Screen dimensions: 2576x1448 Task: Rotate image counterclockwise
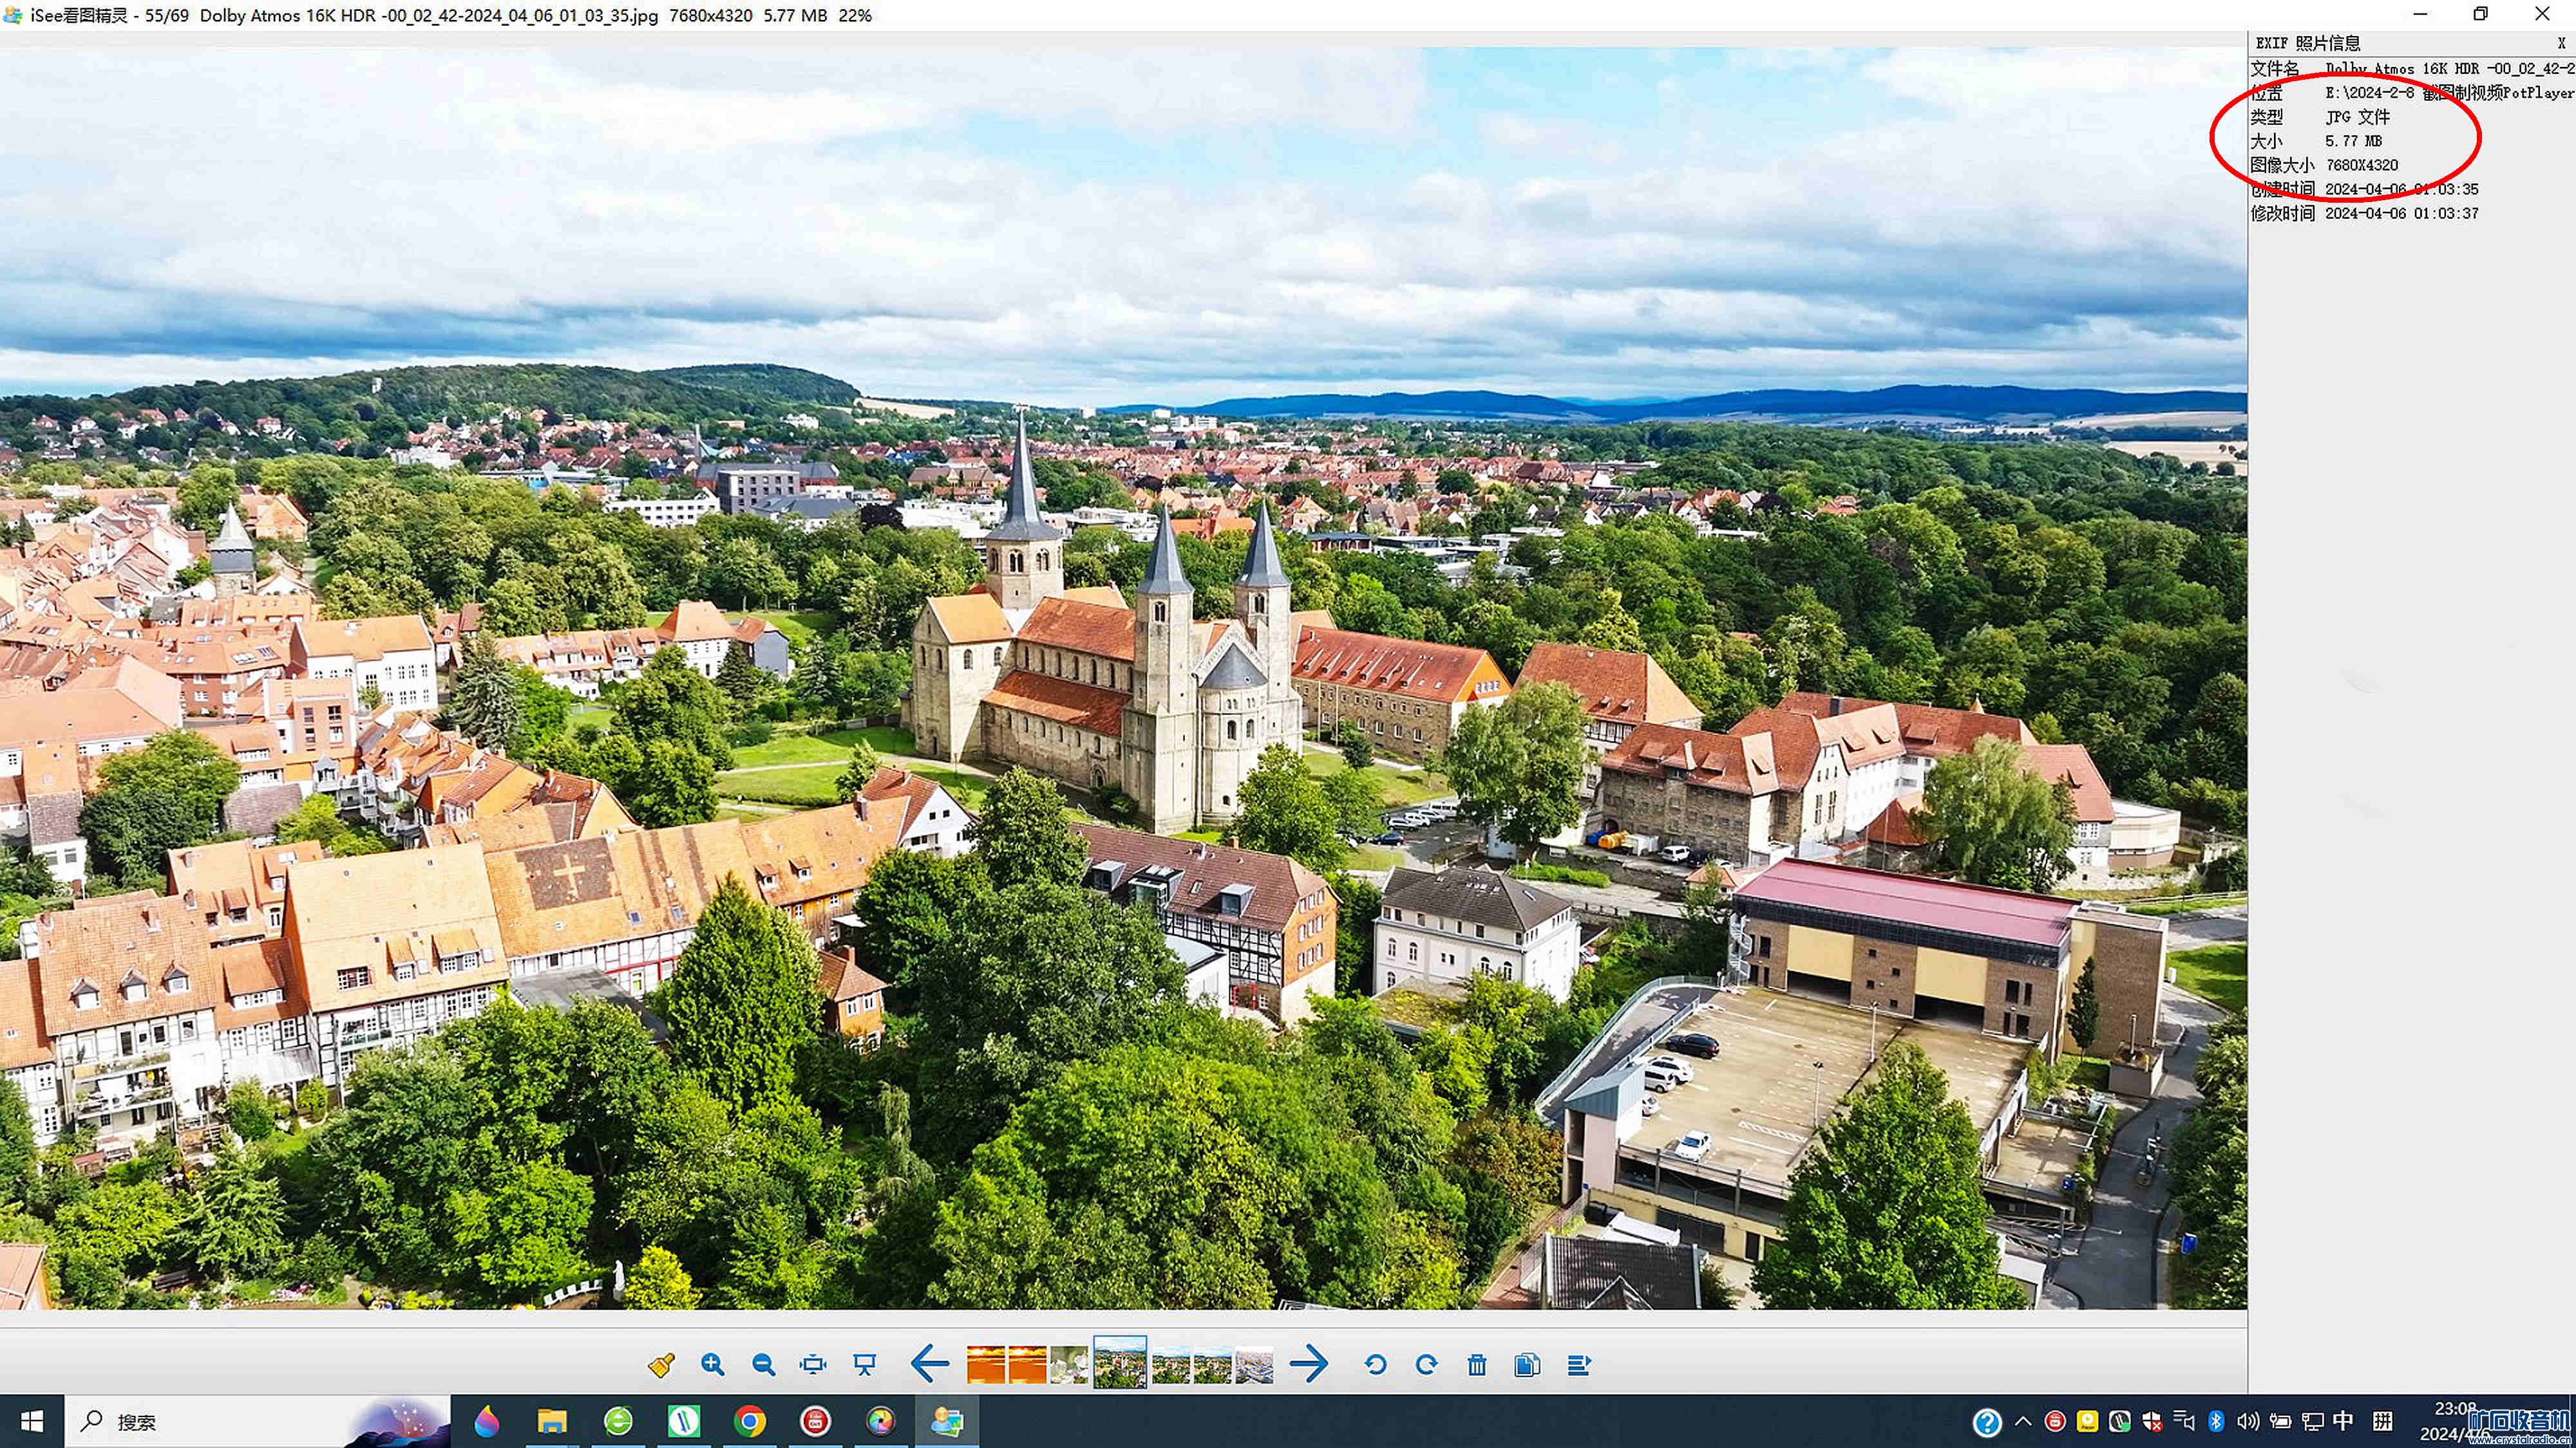pos(1375,1365)
